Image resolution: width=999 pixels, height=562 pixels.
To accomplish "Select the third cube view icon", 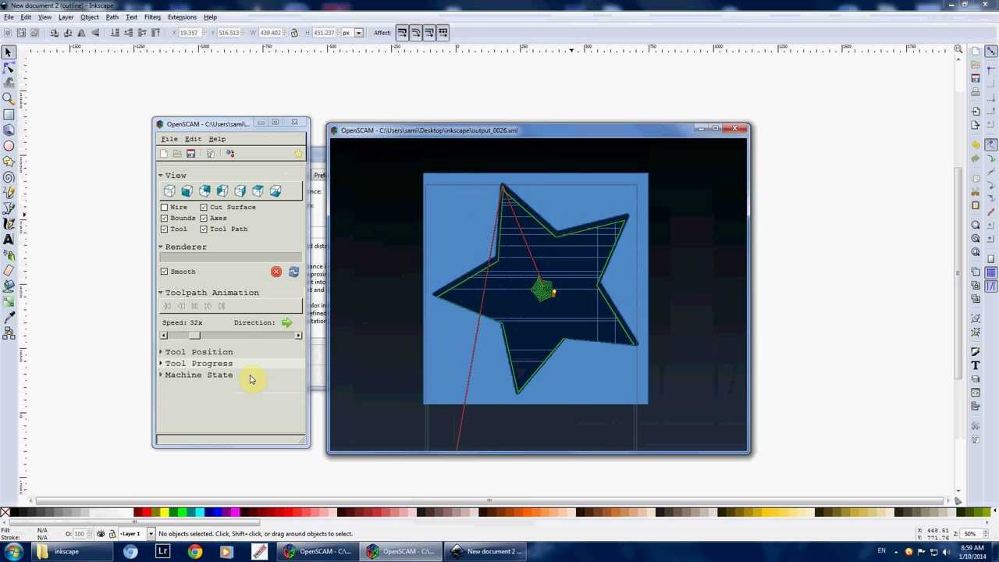I will click(x=204, y=191).
